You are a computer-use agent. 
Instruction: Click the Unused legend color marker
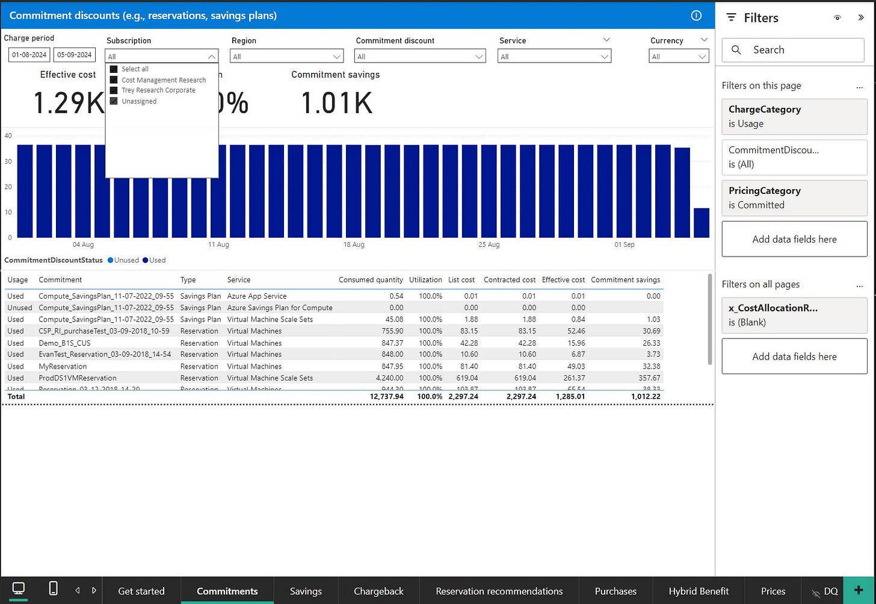click(x=110, y=260)
